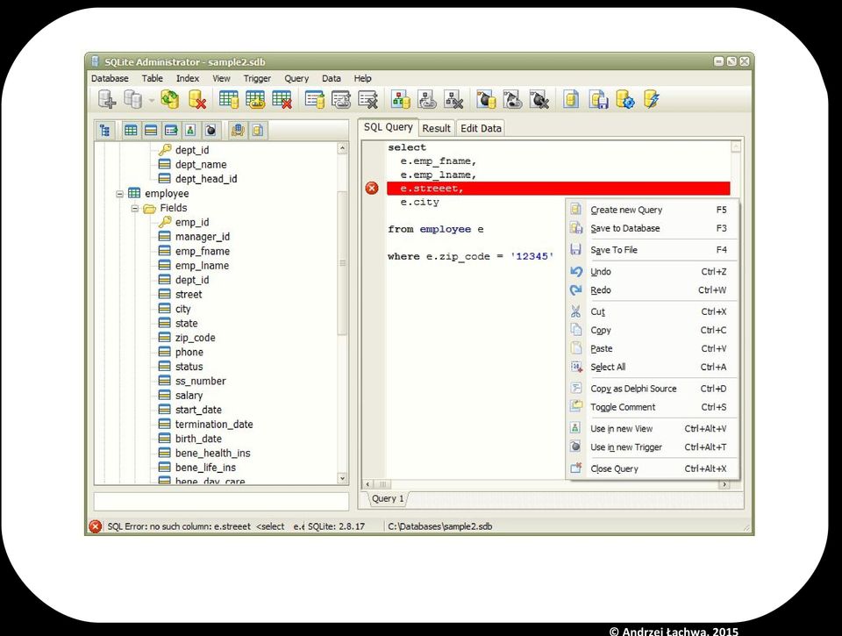
Task: Collapse the Fields folder node
Action: [x=135, y=209]
